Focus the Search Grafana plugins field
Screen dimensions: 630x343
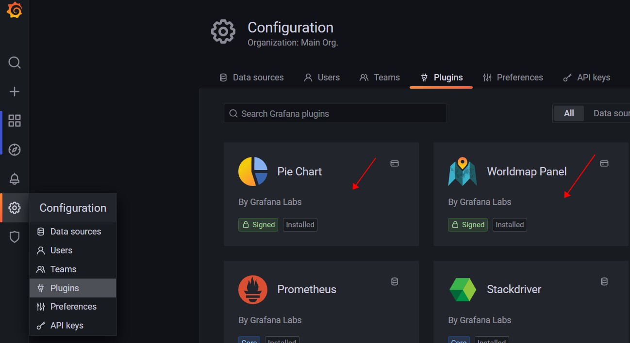pyautogui.click(x=335, y=113)
